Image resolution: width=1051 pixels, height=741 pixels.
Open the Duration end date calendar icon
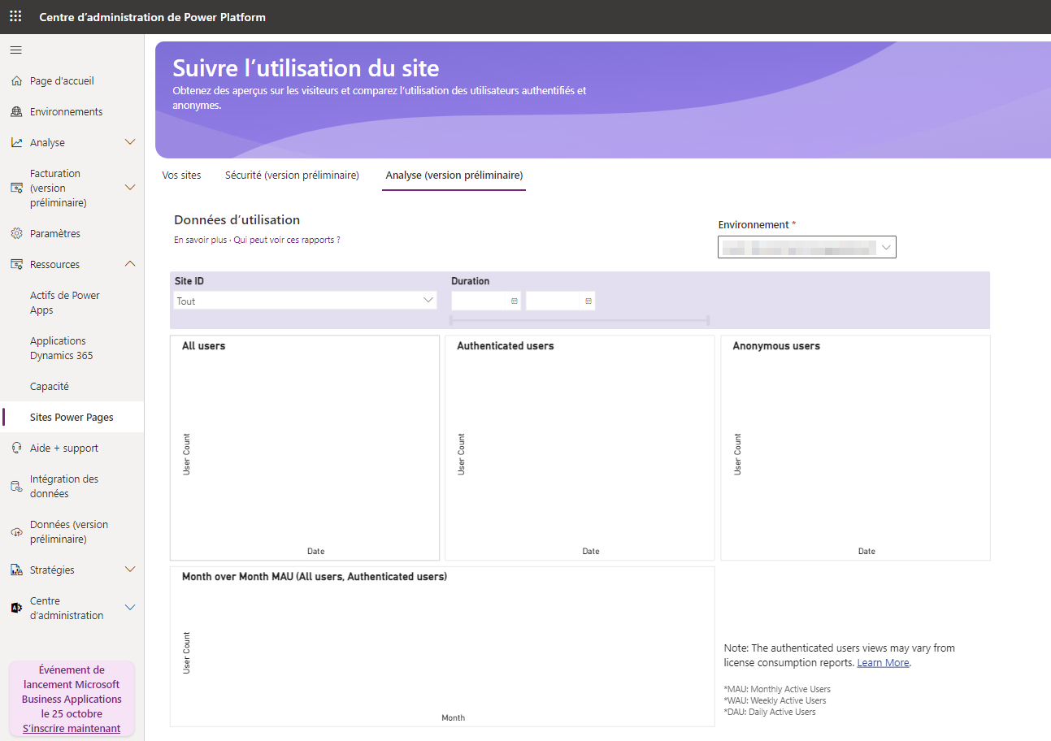[x=588, y=301]
